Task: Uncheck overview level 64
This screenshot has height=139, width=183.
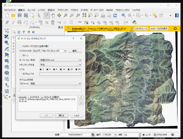Action: tap(76, 69)
